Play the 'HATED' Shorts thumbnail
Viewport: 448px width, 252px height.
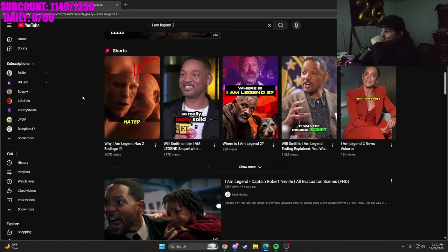pos(132,98)
